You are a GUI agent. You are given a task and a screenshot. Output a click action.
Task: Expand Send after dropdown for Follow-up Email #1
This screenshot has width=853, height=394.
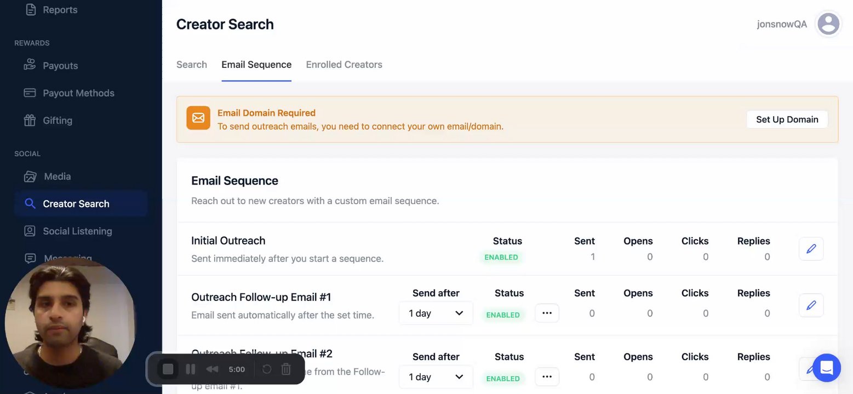coord(436,313)
